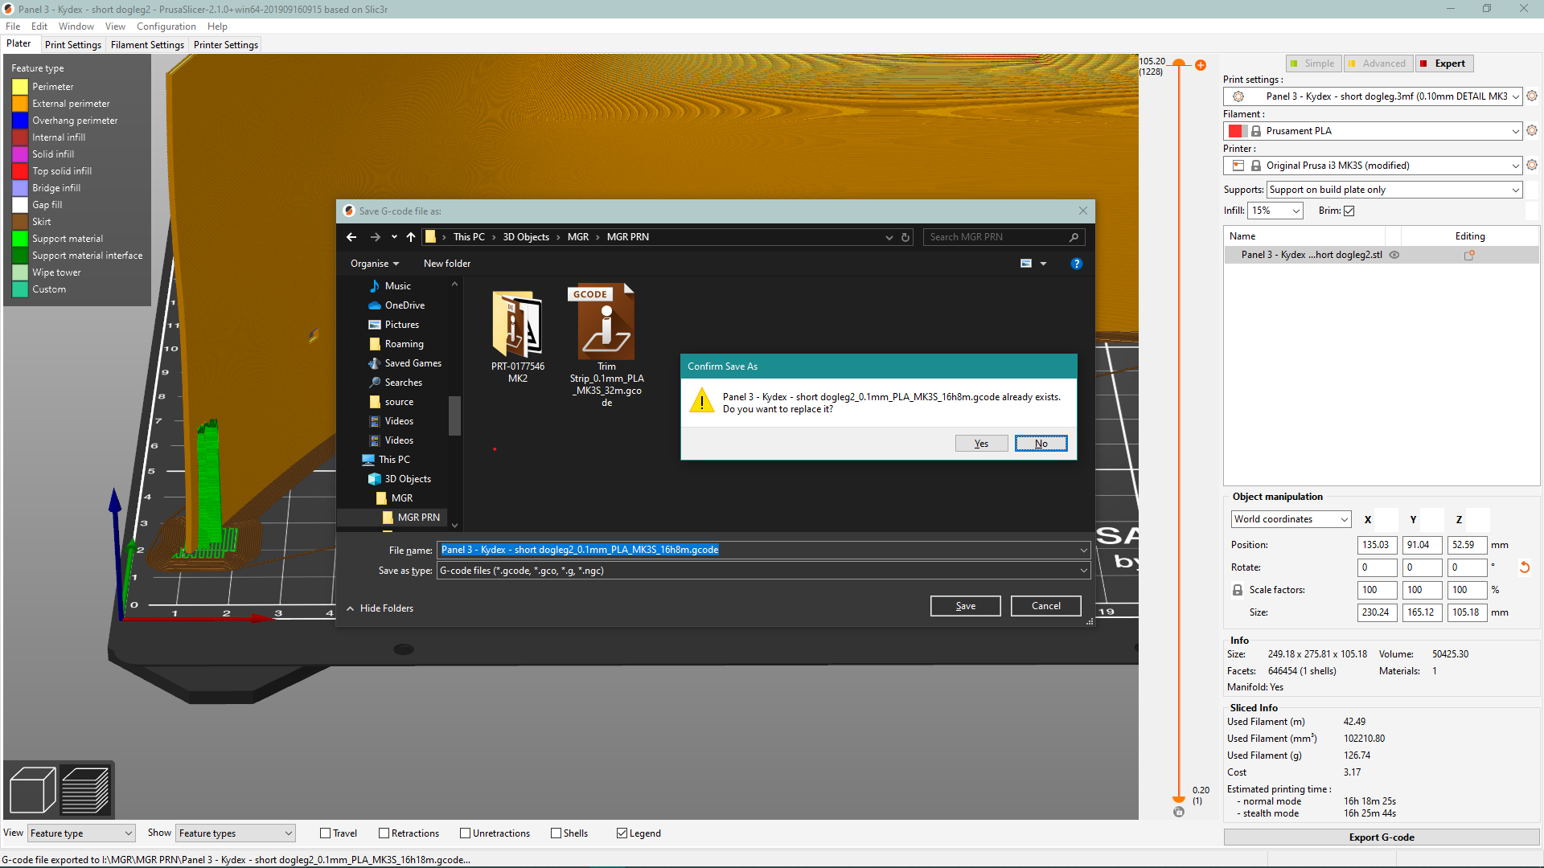Switch to 3D editor view cube icon
1544x868 pixels.
(31, 789)
